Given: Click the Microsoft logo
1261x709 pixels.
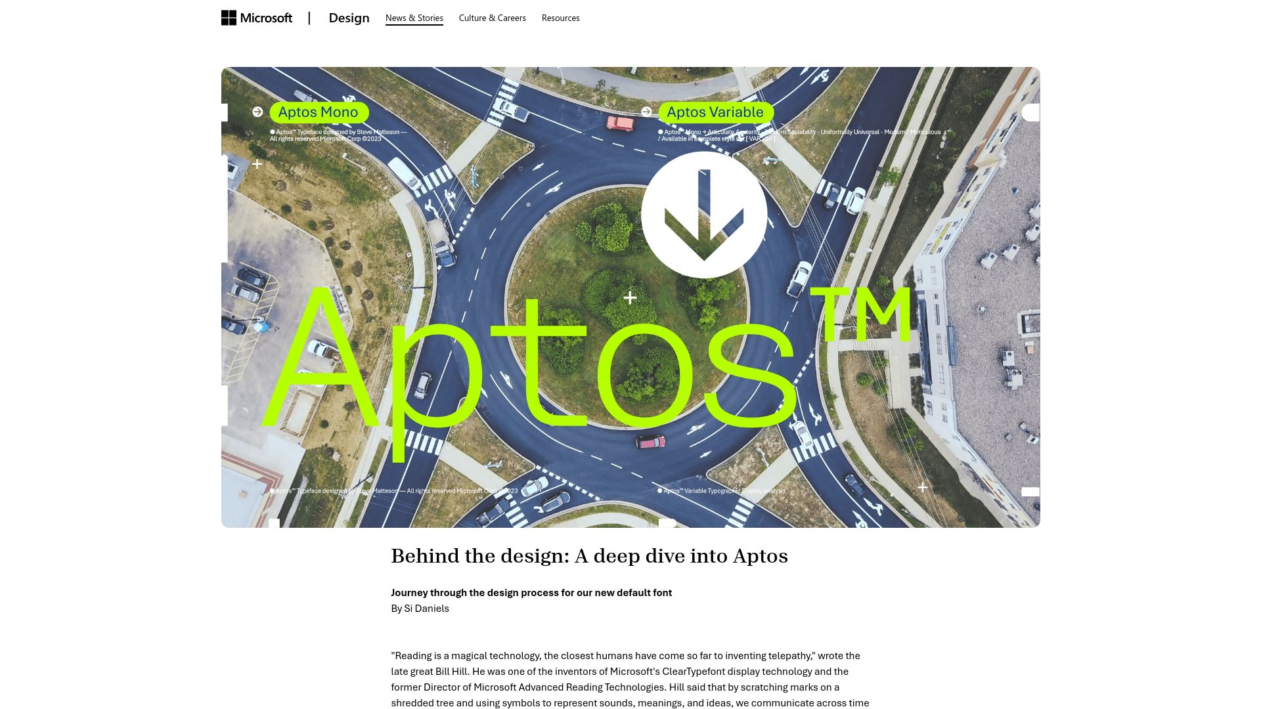Looking at the screenshot, I should pos(257,18).
